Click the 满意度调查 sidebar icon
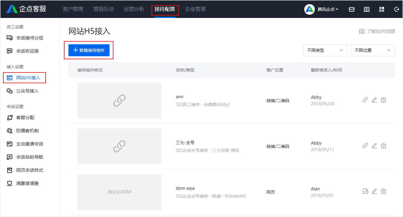 (10, 183)
